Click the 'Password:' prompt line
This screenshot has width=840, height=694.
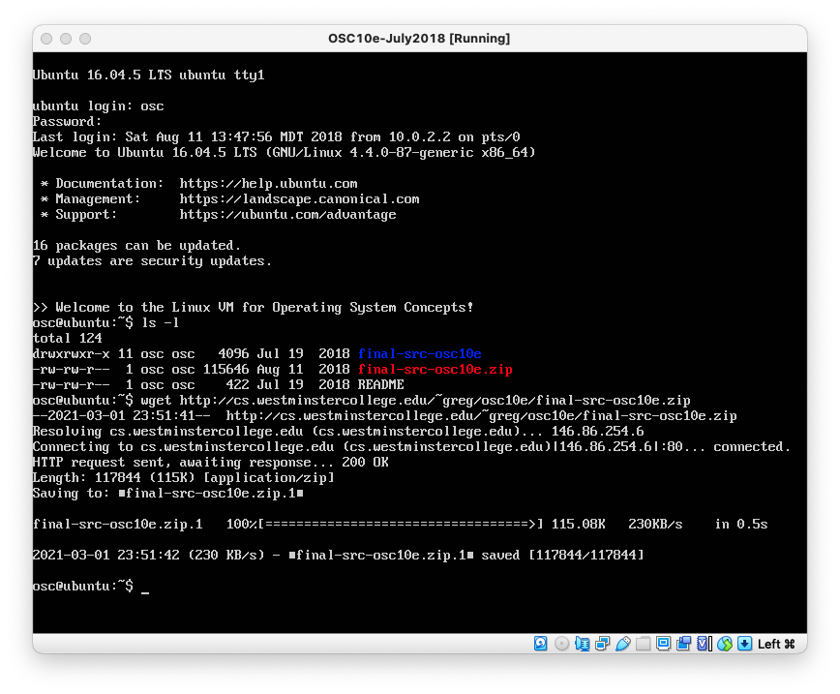pyautogui.click(x=67, y=122)
